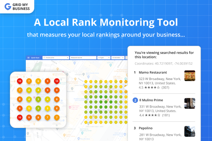Click the "You're viewing searched results" heading
Viewport: 212px width, 141px height.
click(164, 55)
